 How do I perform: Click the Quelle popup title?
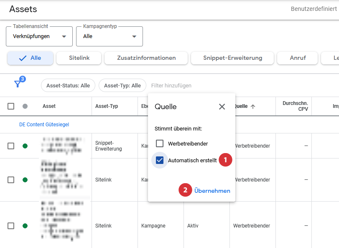166,107
